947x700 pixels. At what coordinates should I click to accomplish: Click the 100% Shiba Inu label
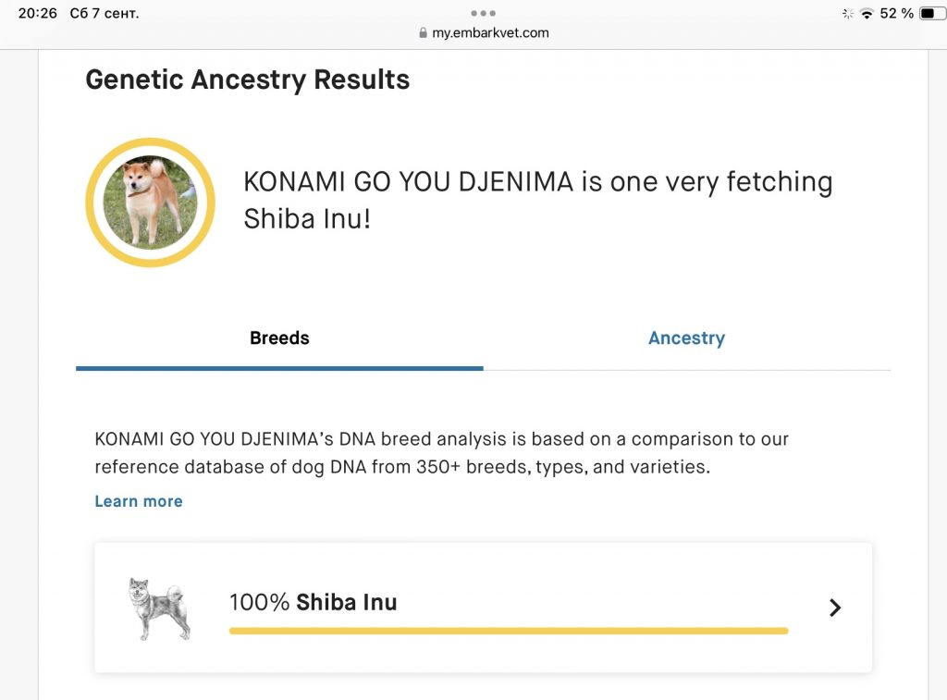coord(313,603)
